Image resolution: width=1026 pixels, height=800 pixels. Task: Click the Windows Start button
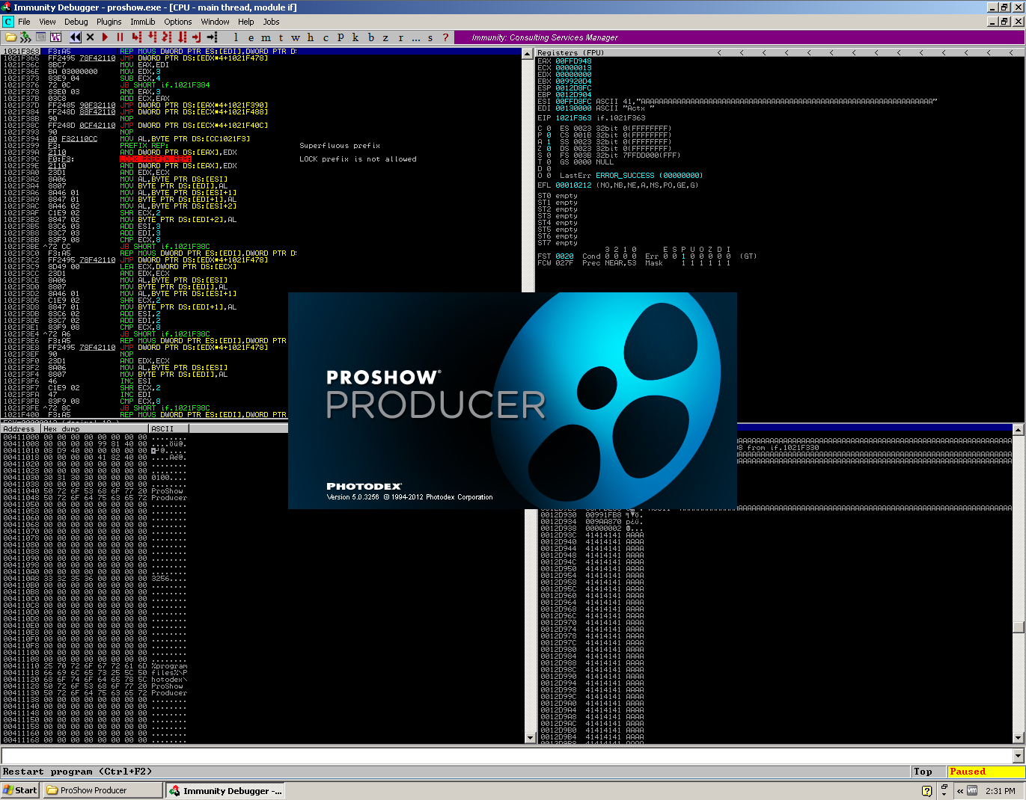click(20, 790)
